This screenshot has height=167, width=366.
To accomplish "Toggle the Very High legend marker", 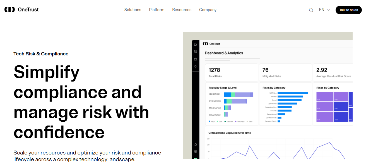I will 236,121.
